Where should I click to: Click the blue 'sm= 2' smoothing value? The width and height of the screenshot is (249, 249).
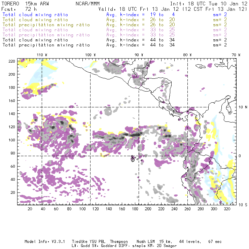tap(220, 14)
